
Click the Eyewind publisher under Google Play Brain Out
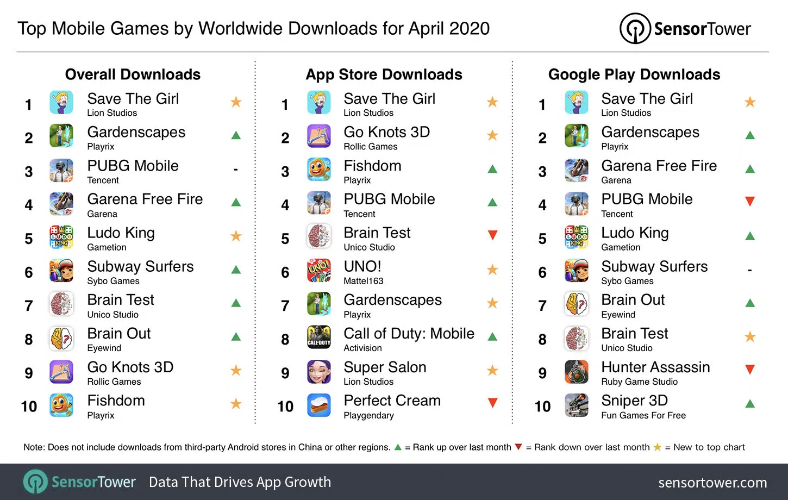[x=618, y=315]
